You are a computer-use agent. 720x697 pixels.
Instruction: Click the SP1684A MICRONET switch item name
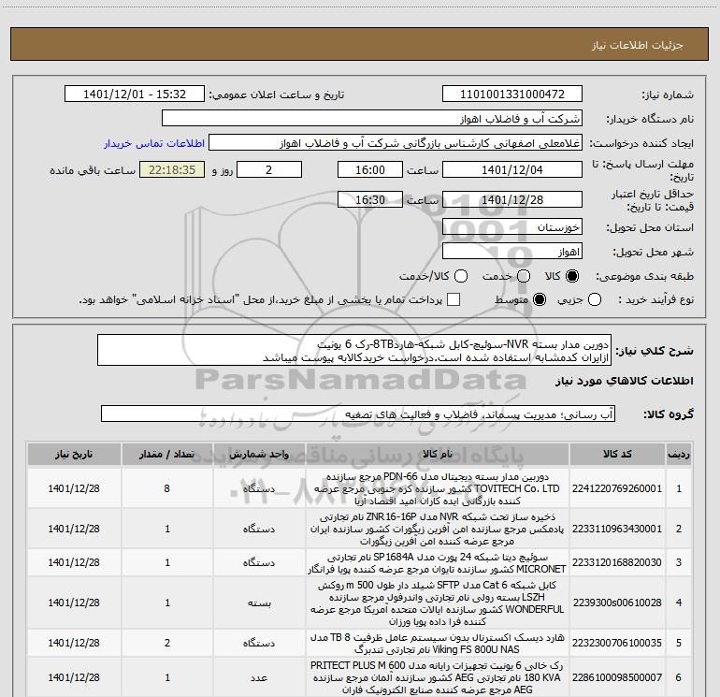click(438, 563)
